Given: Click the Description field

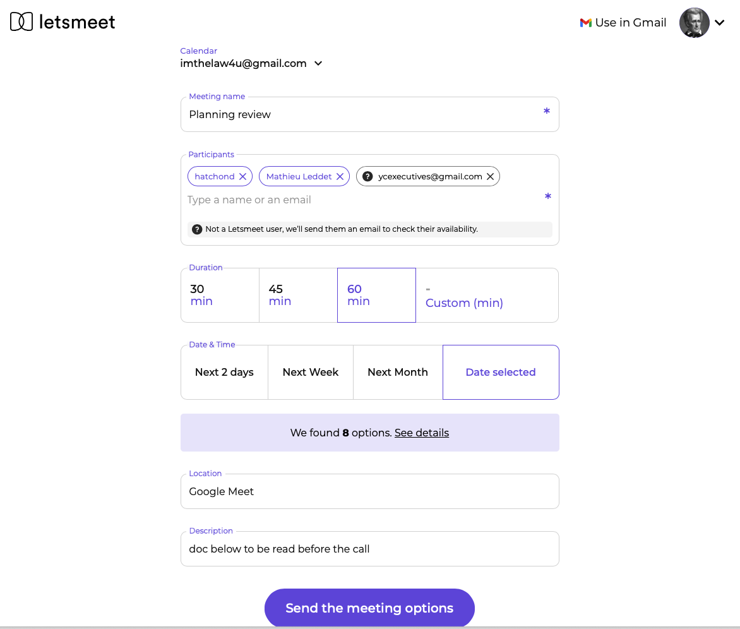Looking at the screenshot, I should pos(369,549).
